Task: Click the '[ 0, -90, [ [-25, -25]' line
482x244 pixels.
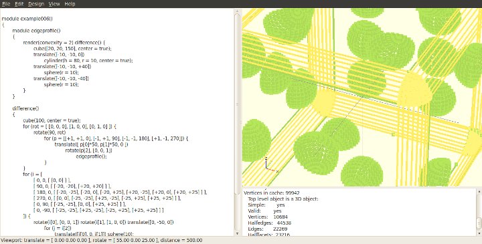Action: coord(98,210)
